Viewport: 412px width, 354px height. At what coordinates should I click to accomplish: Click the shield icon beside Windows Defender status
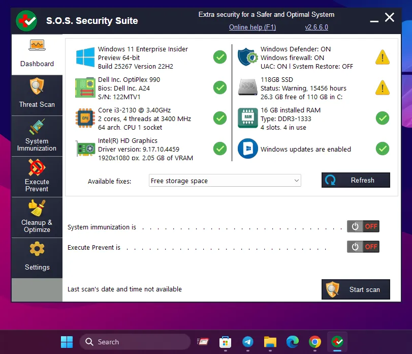pos(248,57)
